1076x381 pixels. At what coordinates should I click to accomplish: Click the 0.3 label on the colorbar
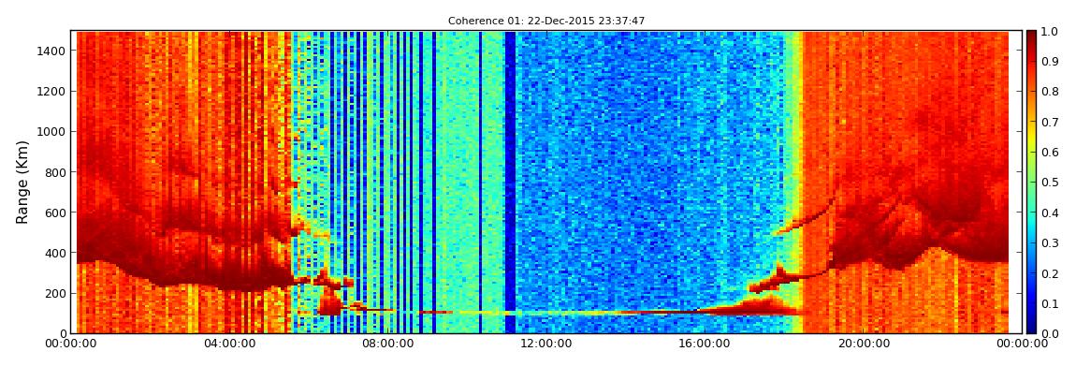(1051, 243)
